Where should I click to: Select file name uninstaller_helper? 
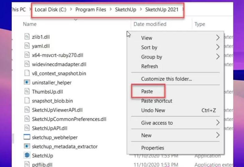point(52,83)
